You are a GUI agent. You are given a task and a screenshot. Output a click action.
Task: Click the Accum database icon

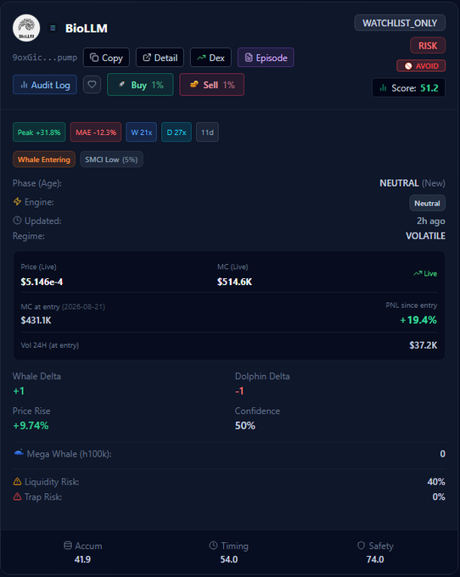[68, 546]
